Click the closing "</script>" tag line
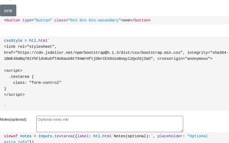The height and width of the screenshot is (143, 229). pyautogui.click(x=14, y=94)
